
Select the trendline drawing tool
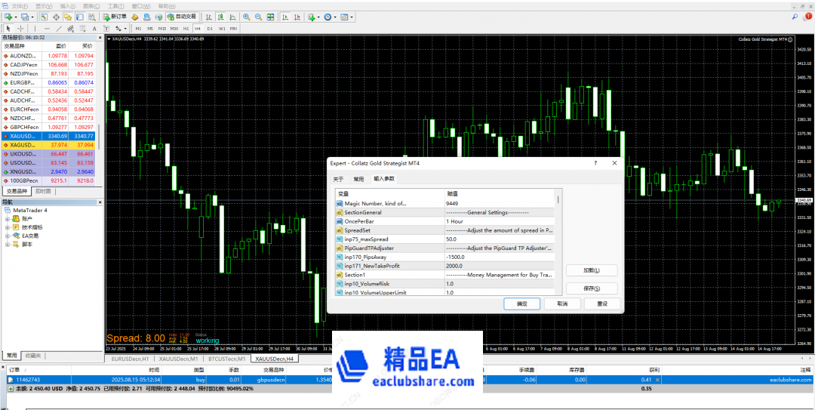[x=58, y=29]
